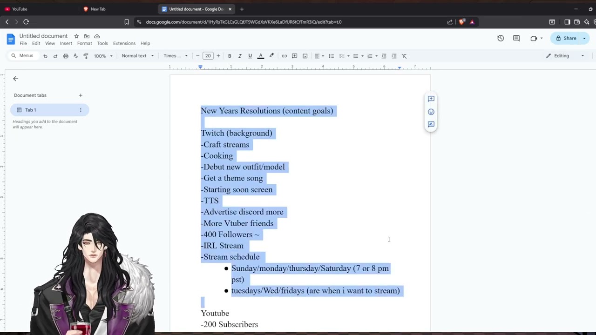
Task: Open the Help menu
Action: pos(145,43)
